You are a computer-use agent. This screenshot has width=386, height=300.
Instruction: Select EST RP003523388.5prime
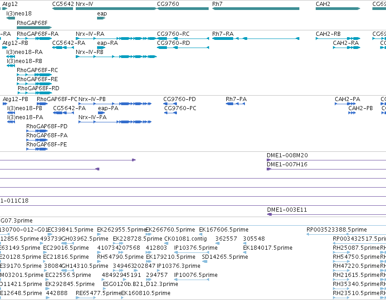pyautogui.click(x=337, y=230)
